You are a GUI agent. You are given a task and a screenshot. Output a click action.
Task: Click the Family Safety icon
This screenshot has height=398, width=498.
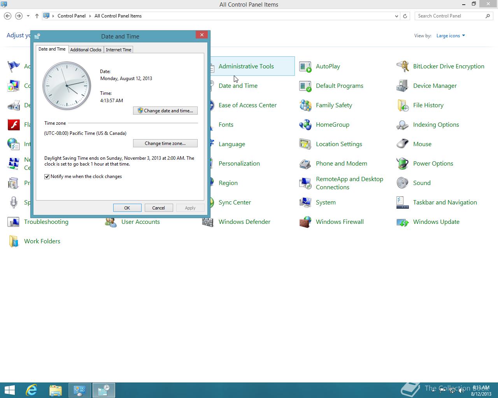[305, 105]
